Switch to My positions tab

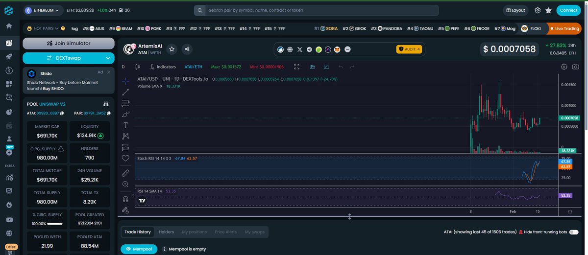click(194, 232)
